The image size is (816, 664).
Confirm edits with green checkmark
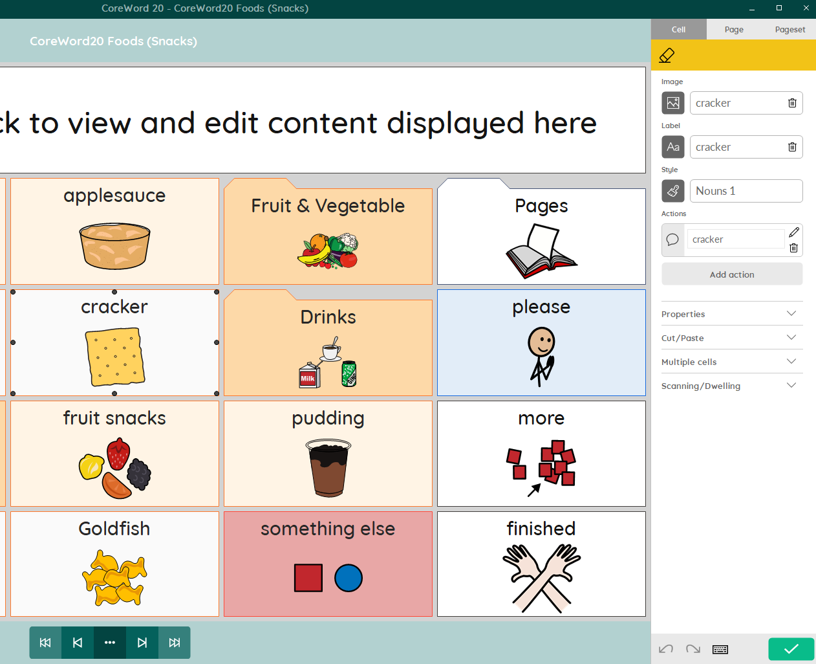pyautogui.click(x=791, y=649)
